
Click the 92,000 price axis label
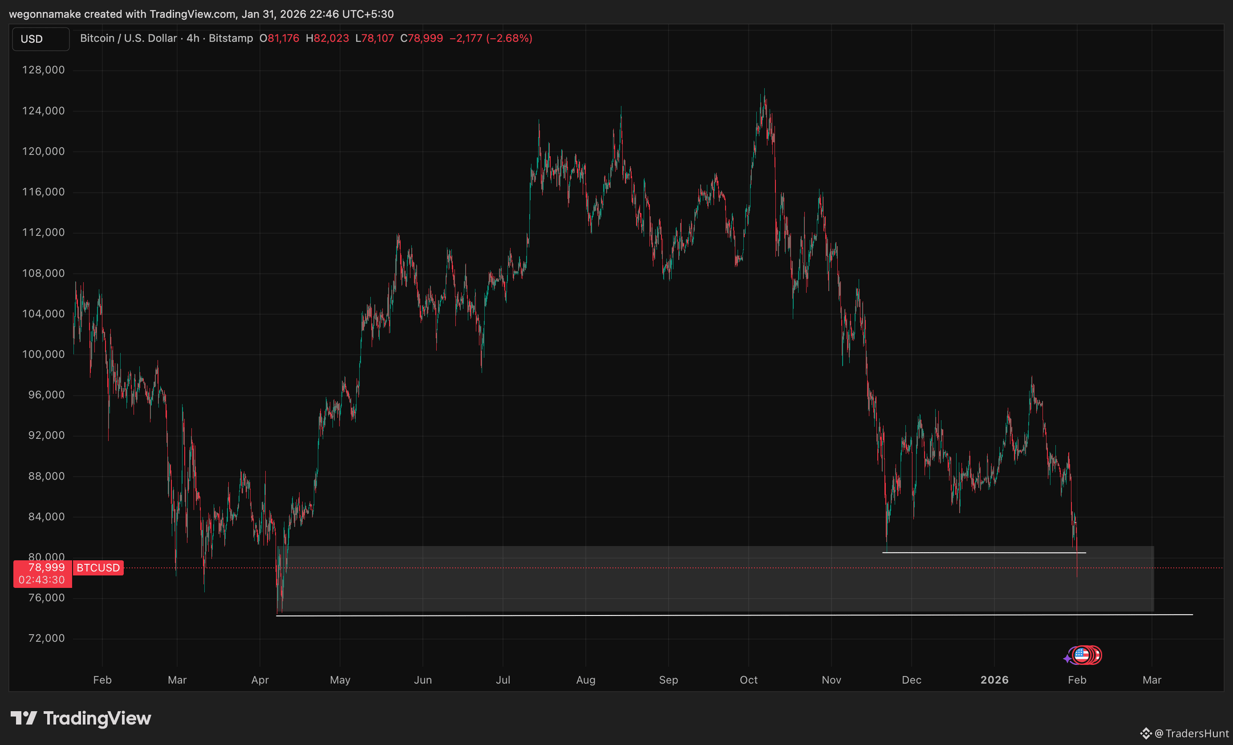click(47, 436)
